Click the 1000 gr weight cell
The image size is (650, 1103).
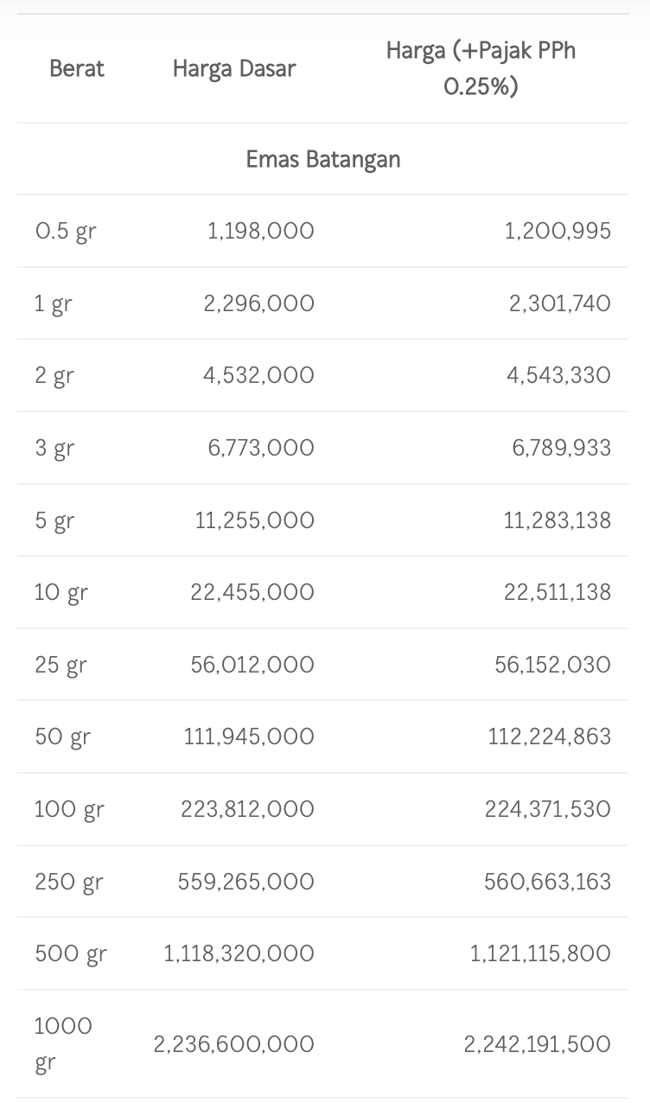click(63, 1044)
